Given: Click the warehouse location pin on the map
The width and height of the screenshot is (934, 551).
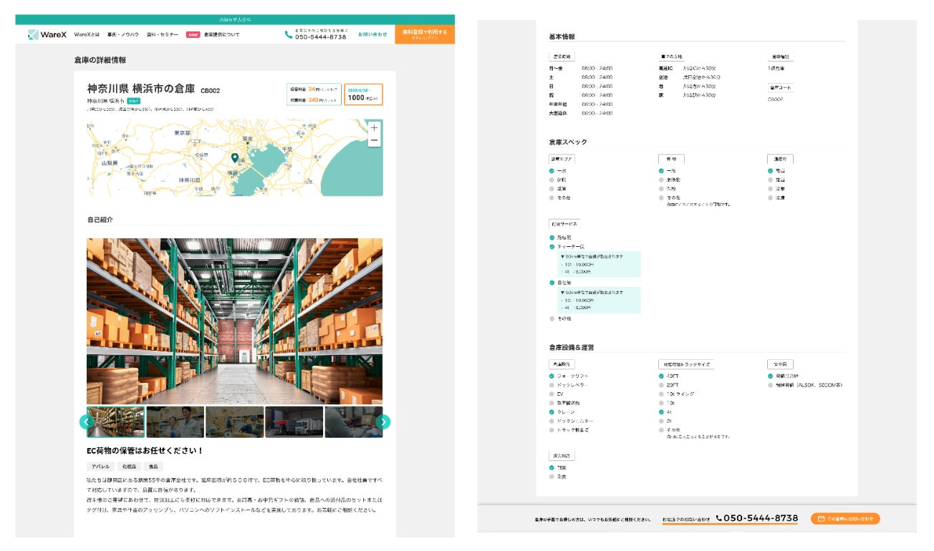Looking at the screenshot, I should [x=234, y=158].
